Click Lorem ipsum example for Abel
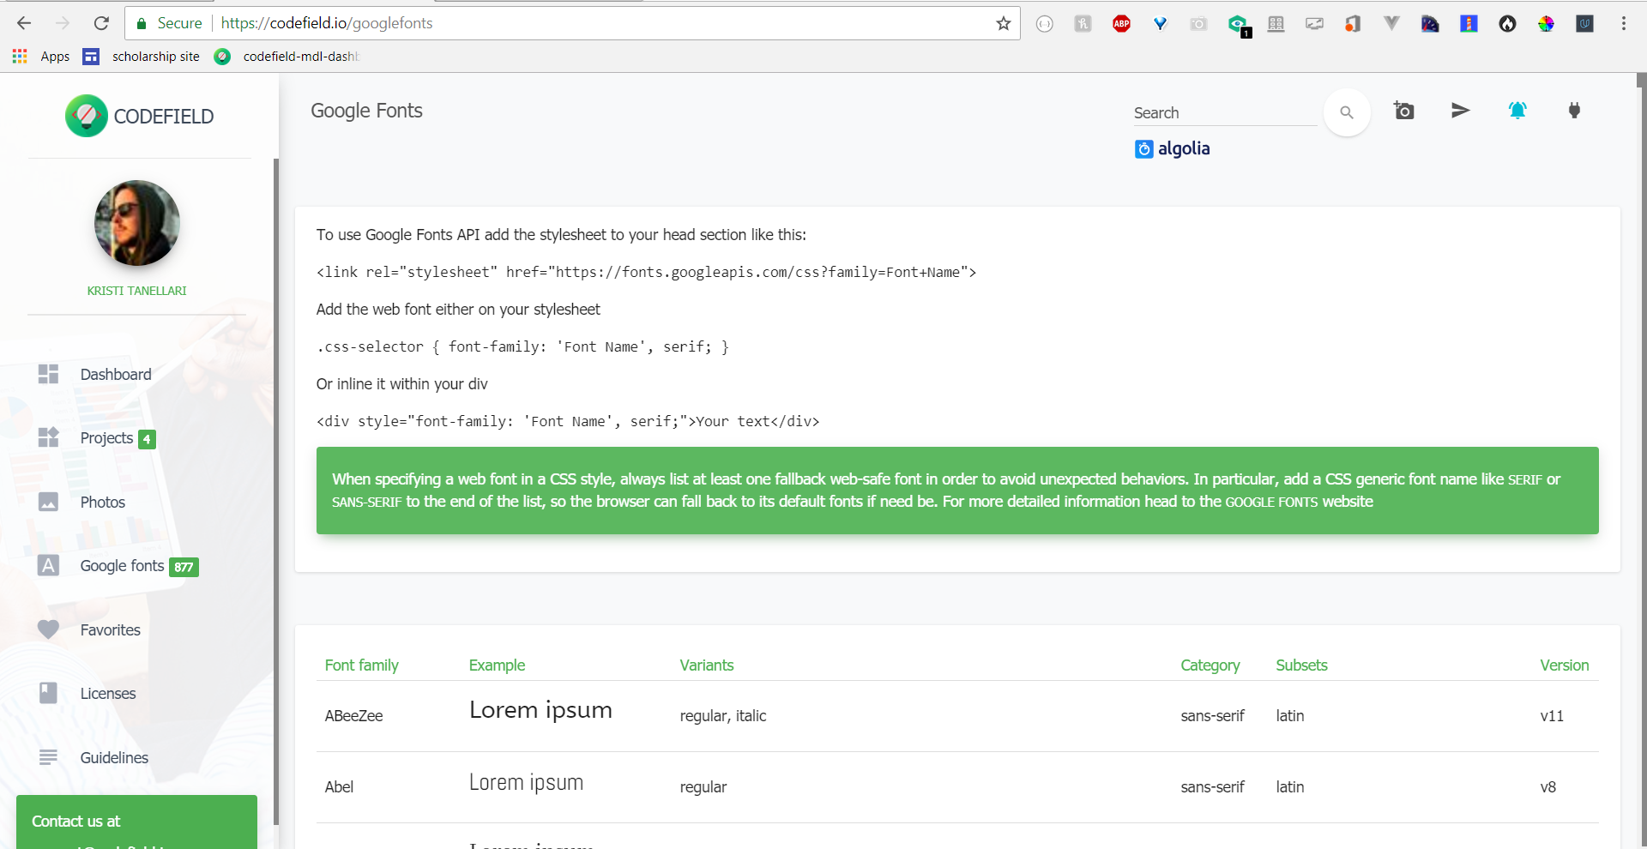Screen dimensions: 1647x849 (526, 782)
